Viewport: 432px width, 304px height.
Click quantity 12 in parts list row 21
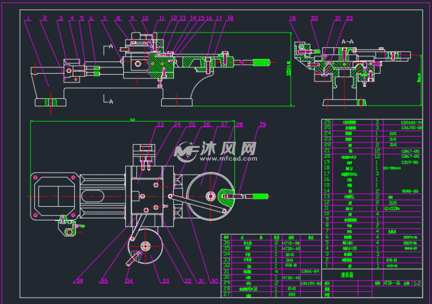point(377,151)
